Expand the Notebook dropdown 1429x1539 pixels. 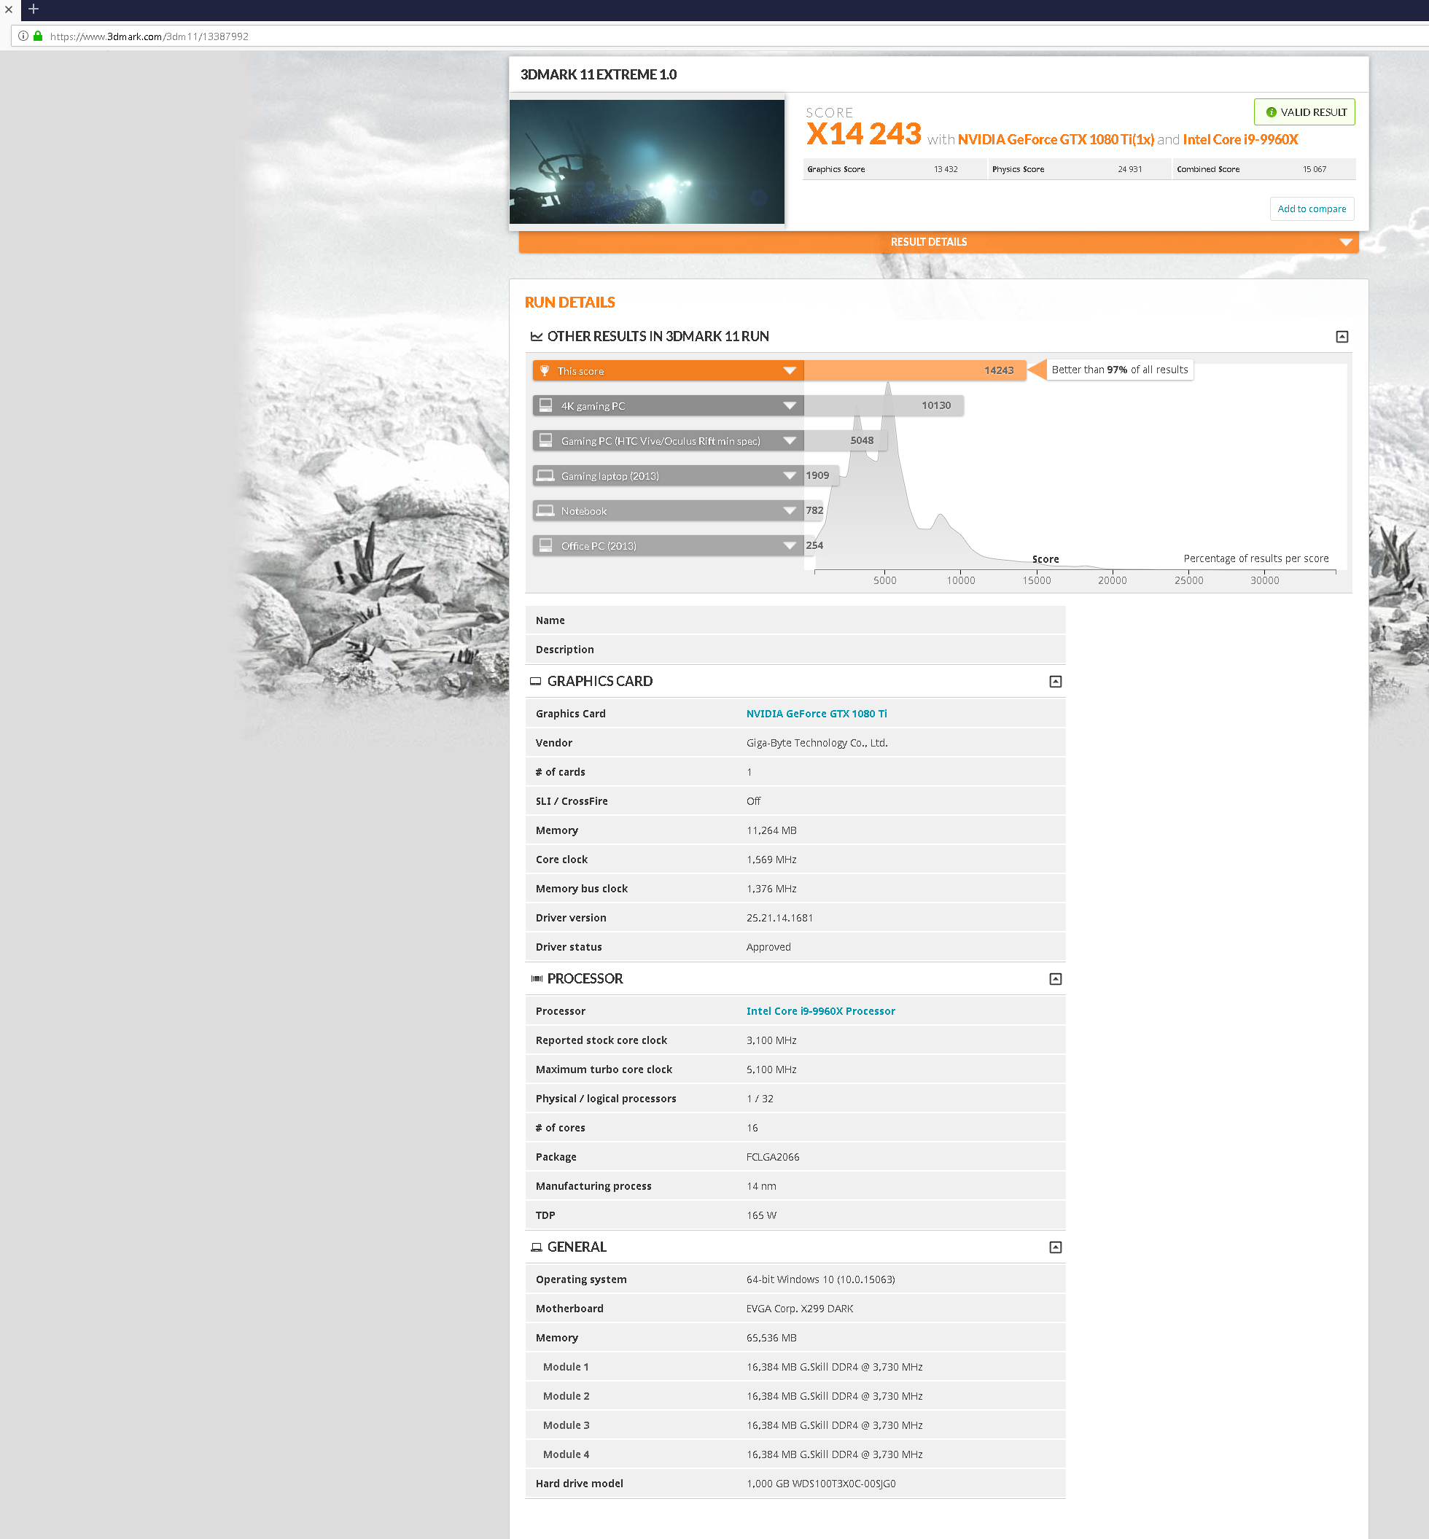pos(790,510)
